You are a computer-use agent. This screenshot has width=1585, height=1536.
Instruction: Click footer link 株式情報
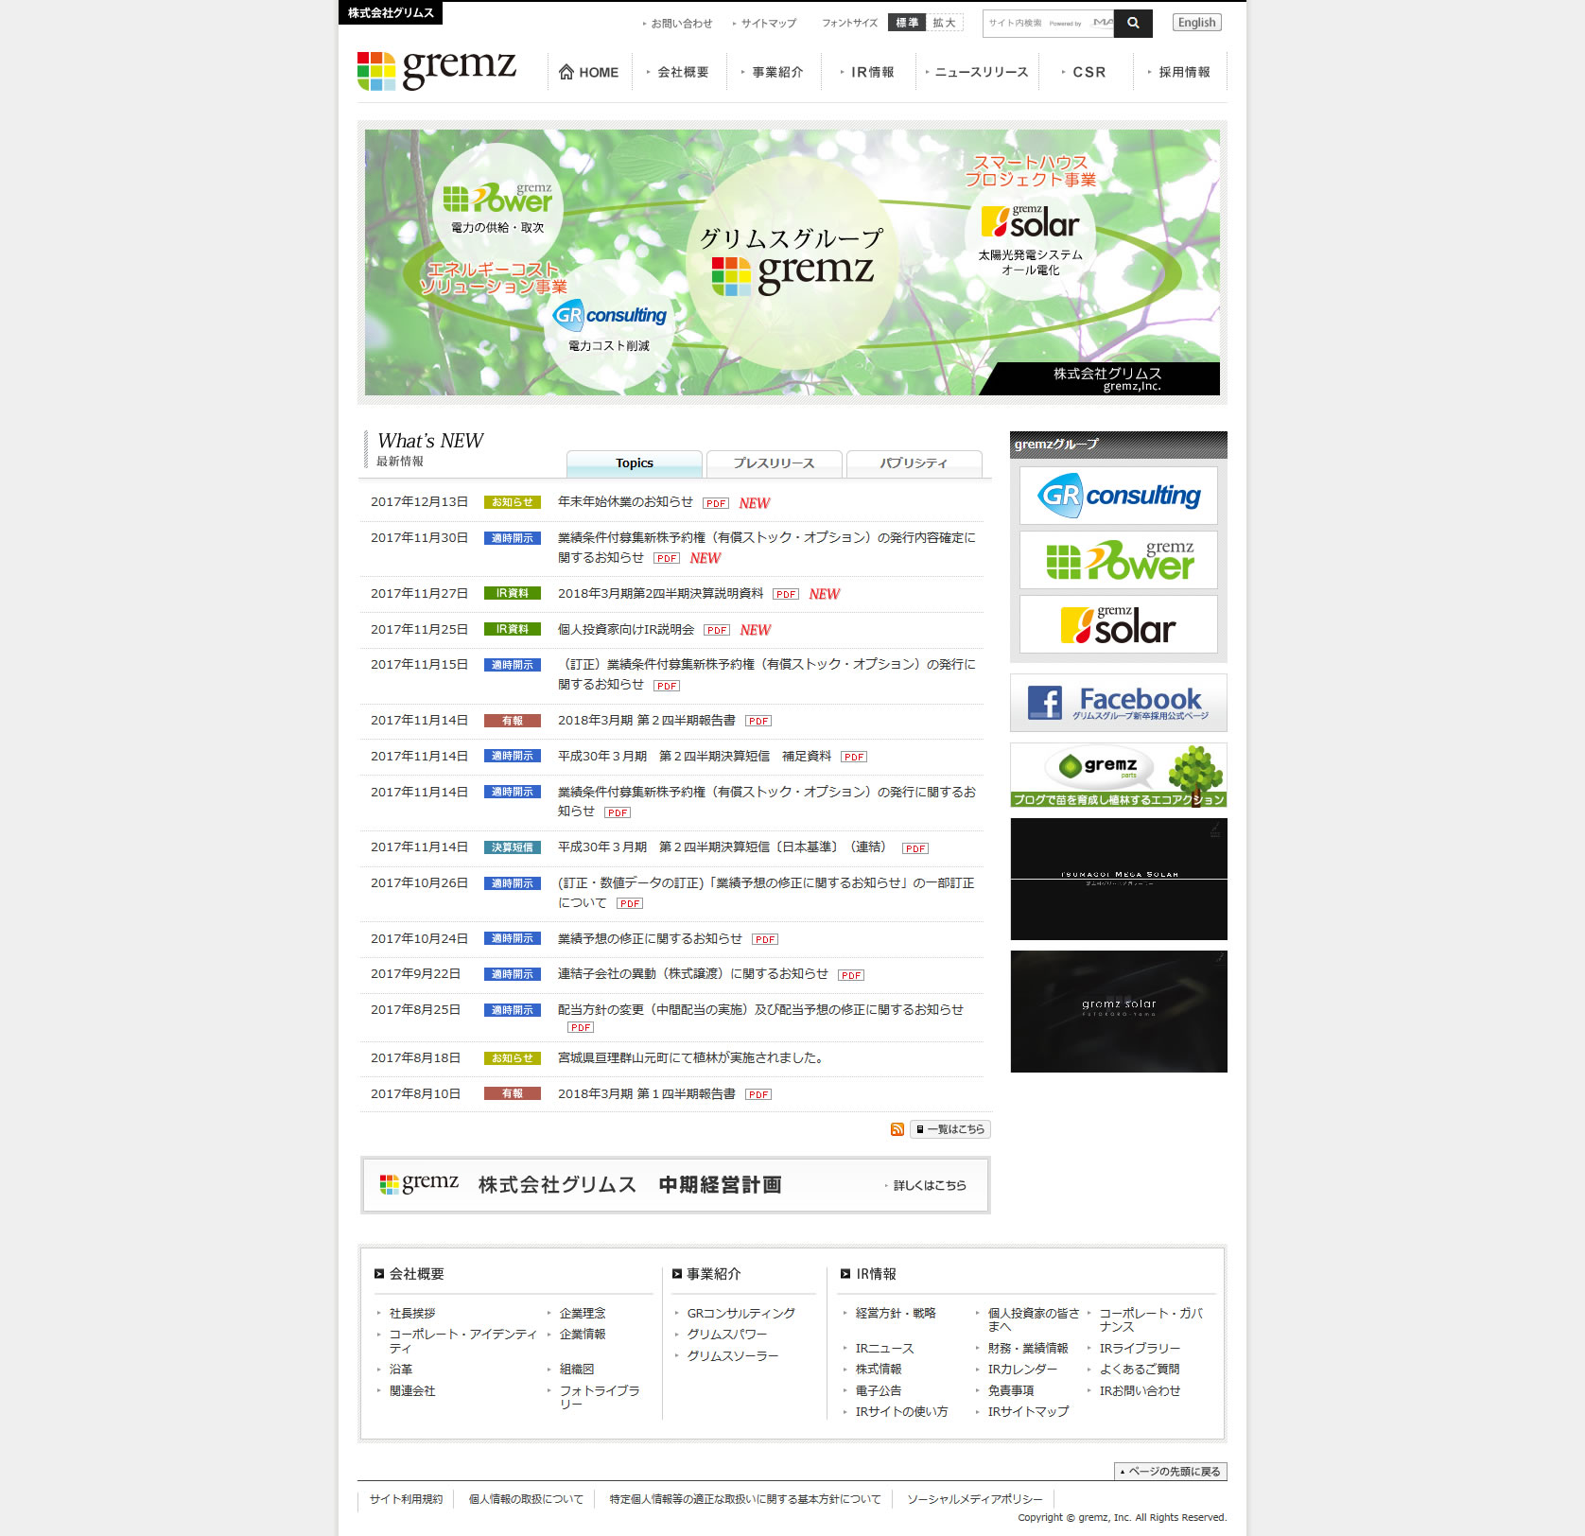tap(879, 1370)
